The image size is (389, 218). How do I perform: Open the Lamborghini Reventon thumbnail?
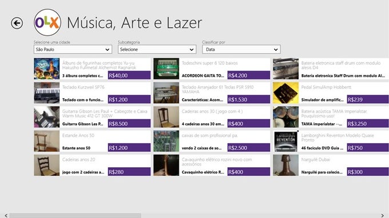[286, 141]
